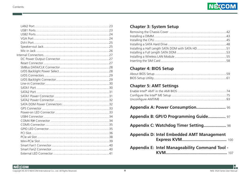Screen dimensions: 250x176
Task: Open SATA DOM Power Connectors entry
Action: [x=67, y=104]
